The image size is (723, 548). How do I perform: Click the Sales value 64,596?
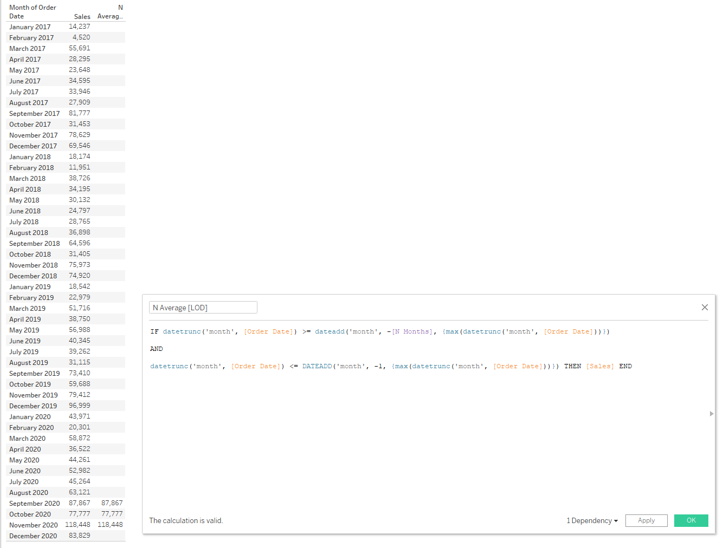(80, 243)
